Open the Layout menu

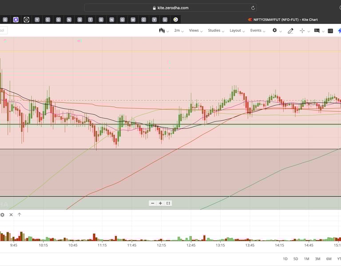237,31
